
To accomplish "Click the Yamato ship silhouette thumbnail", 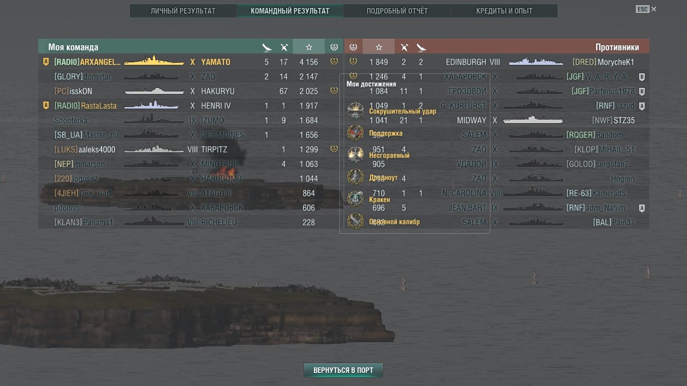I will (154, 61).
